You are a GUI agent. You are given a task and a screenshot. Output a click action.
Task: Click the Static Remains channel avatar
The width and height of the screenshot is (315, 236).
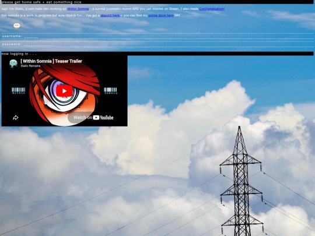coord(13,64)
